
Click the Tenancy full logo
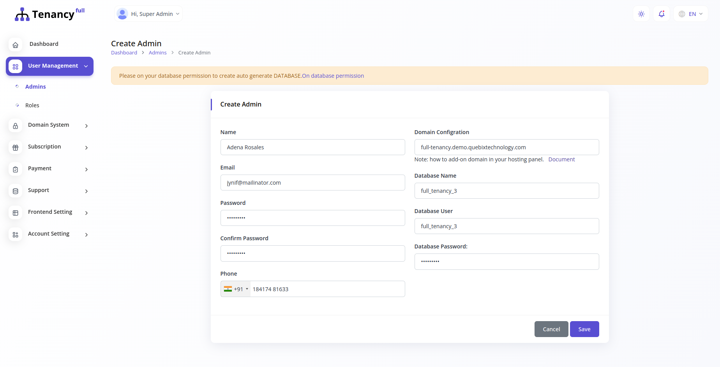49,14
